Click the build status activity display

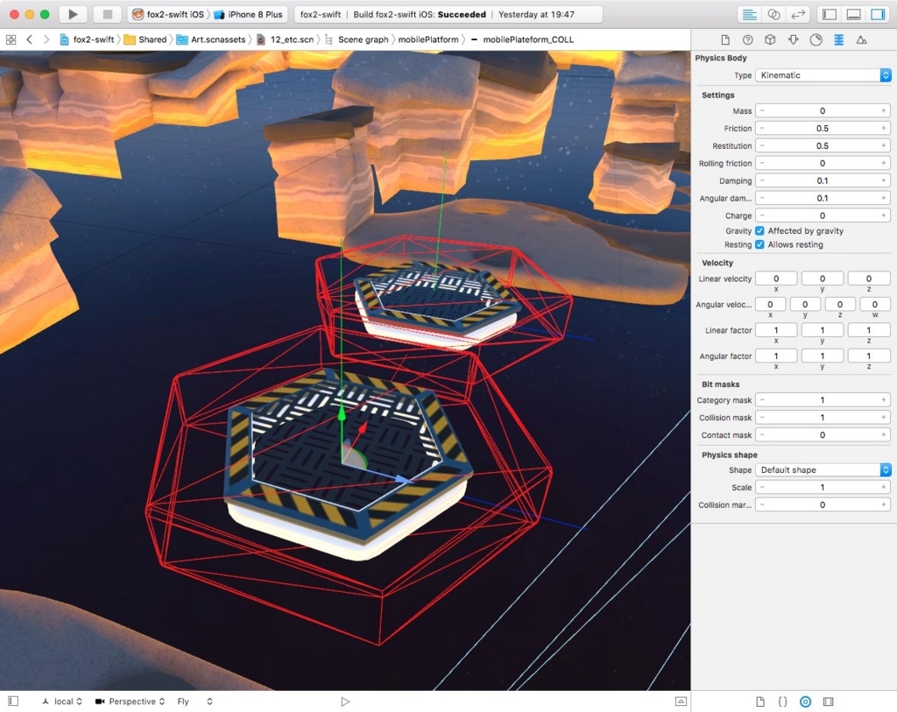(448, 14)
